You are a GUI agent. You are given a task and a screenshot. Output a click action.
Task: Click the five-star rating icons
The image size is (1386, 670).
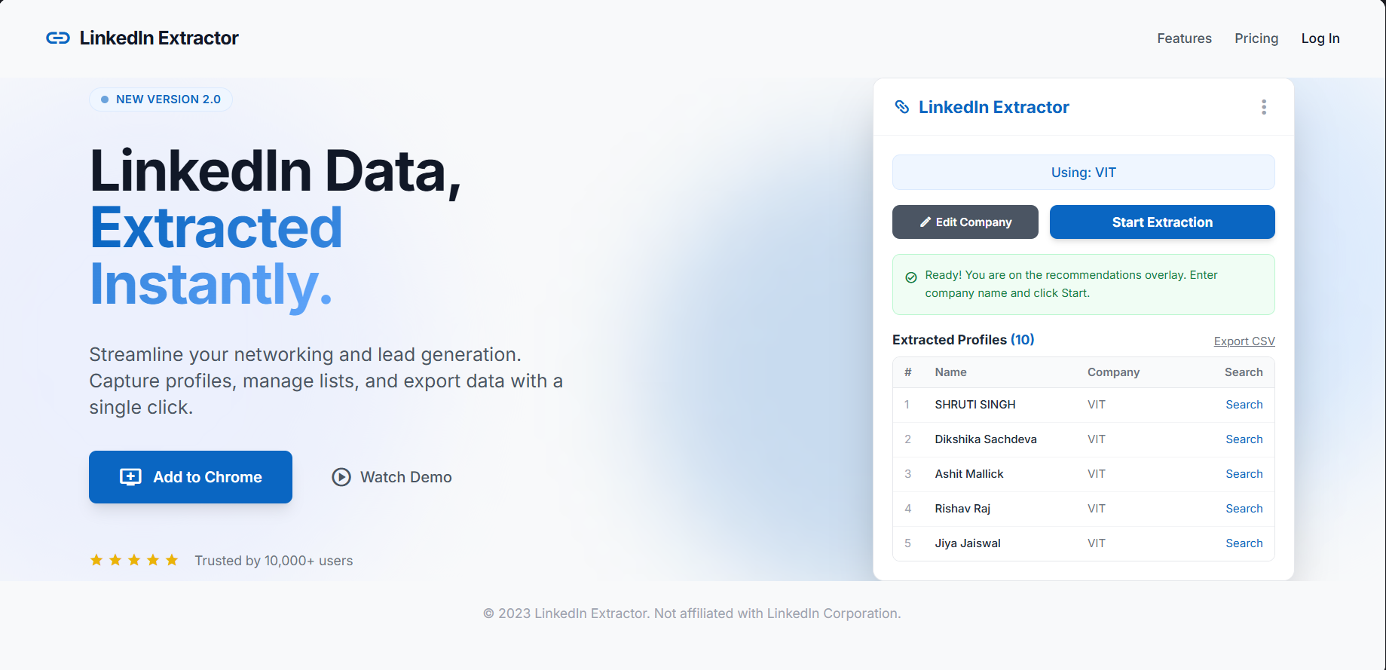tap(134, 560)
